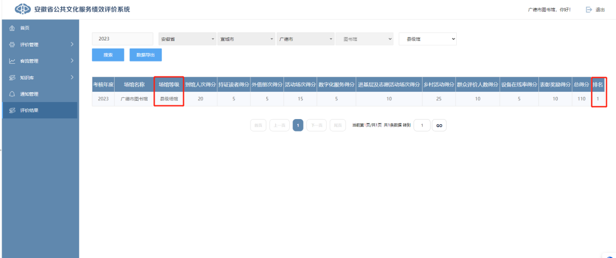Click the icon beside 评价结果
Image resolution: width=616 pixels, height=258 pixels.
pyautogui.click(x=12, y=110)
